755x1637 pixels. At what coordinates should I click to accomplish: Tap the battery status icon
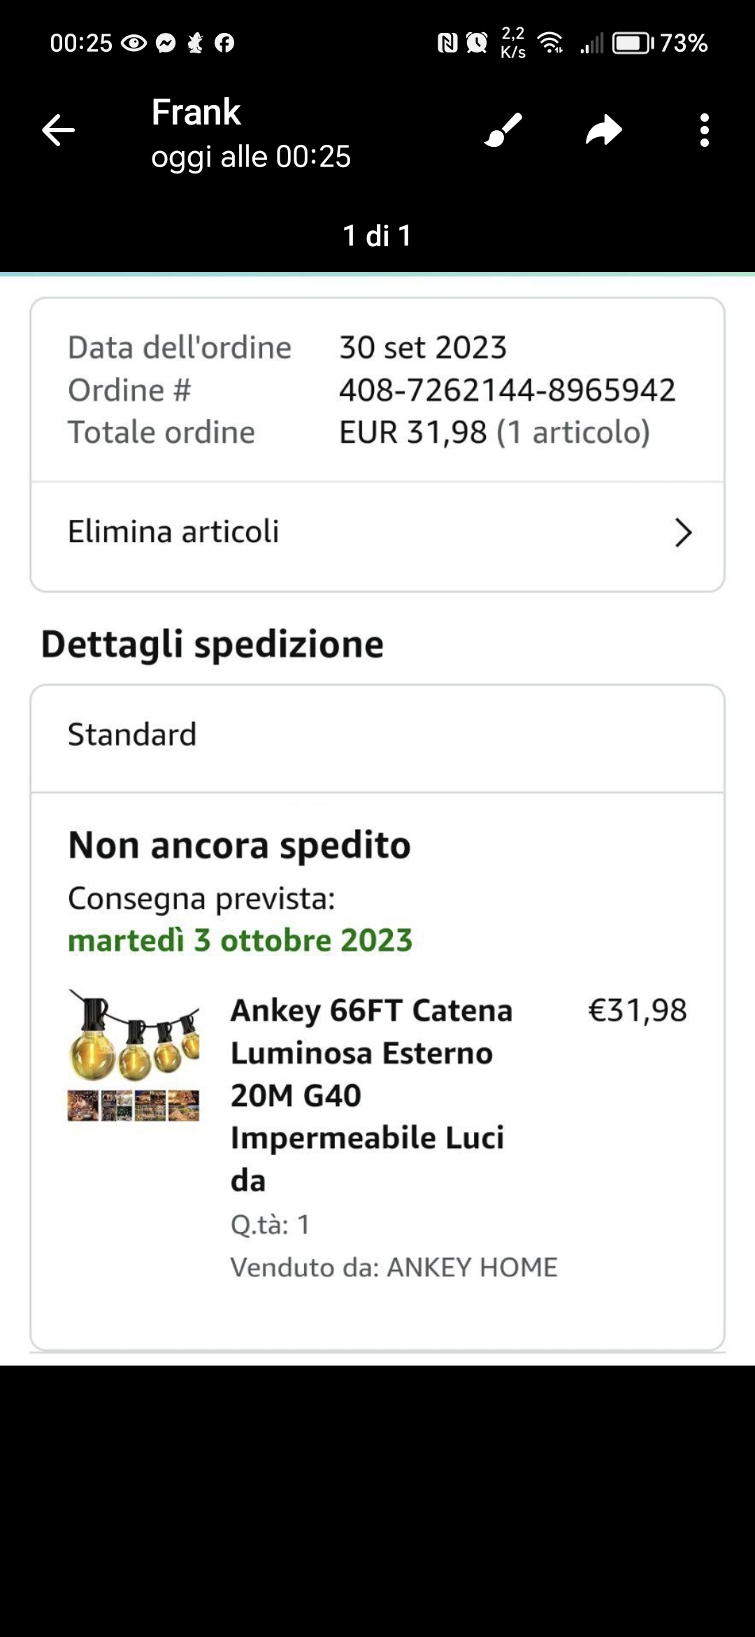click(x=633, y=43)
